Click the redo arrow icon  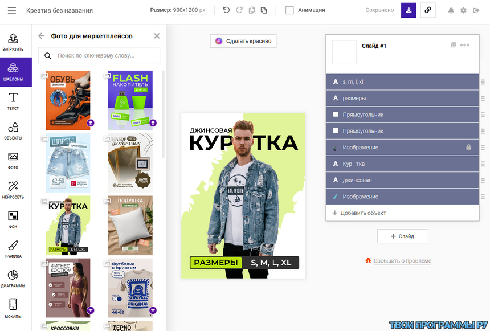point(239,10)
